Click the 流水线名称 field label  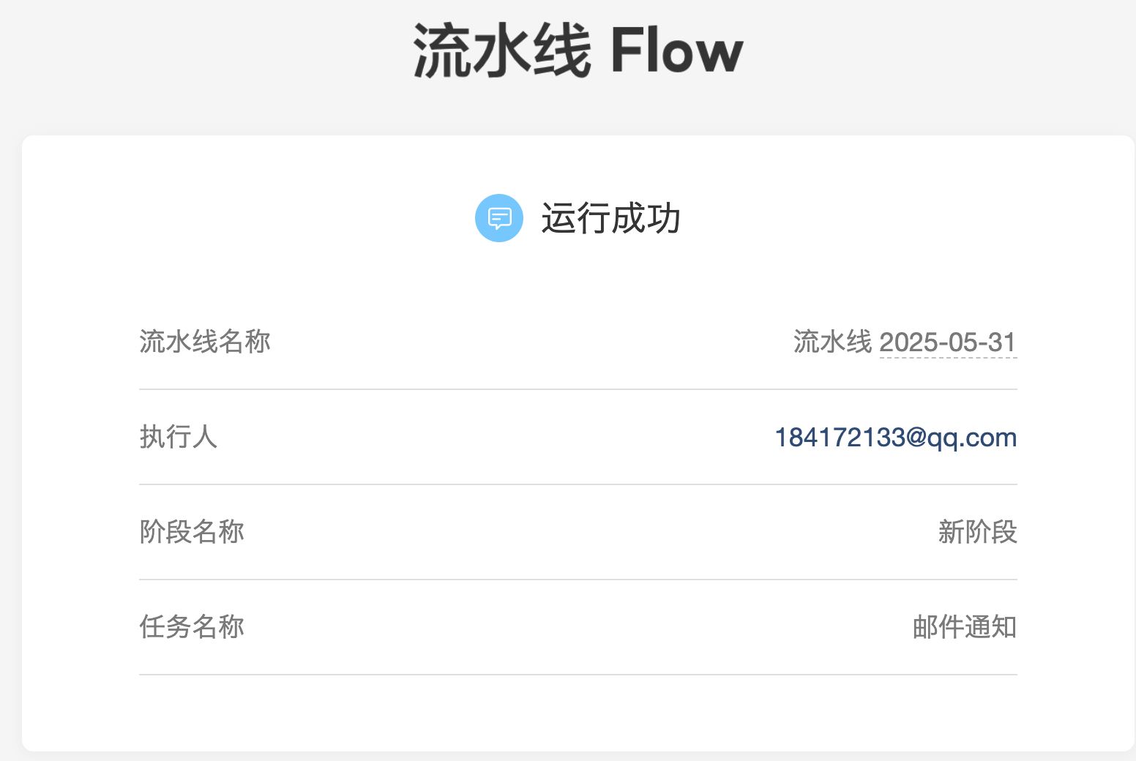(x=205, y=342)
